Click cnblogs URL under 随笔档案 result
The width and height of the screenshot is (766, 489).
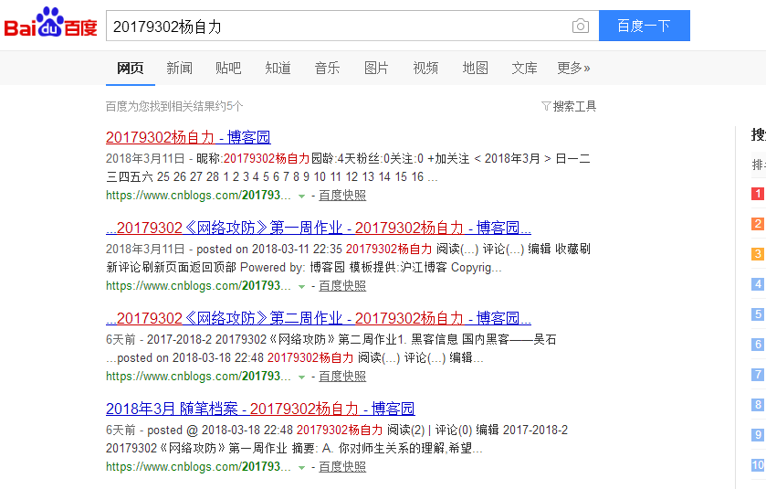[x=198, y=467]
